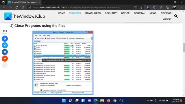Reload the page with refresh icon
Viewport: 185px width, 104px height.
17,7
